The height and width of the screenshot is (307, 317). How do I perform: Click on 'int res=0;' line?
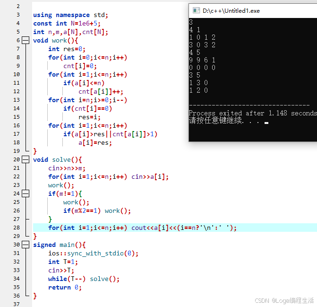pyautogui.click(x=67, y=49)
